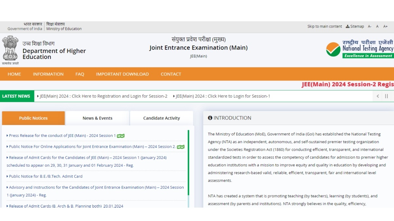
Task: Open the IMPORTANT DOWNLOAD menu
Action: [122, 74]
